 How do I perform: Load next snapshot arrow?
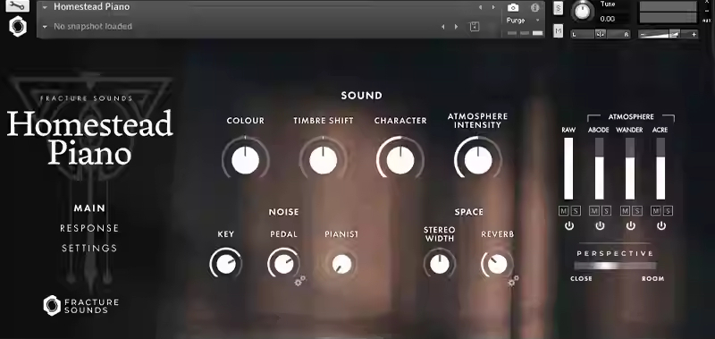(x=456, y=27)
